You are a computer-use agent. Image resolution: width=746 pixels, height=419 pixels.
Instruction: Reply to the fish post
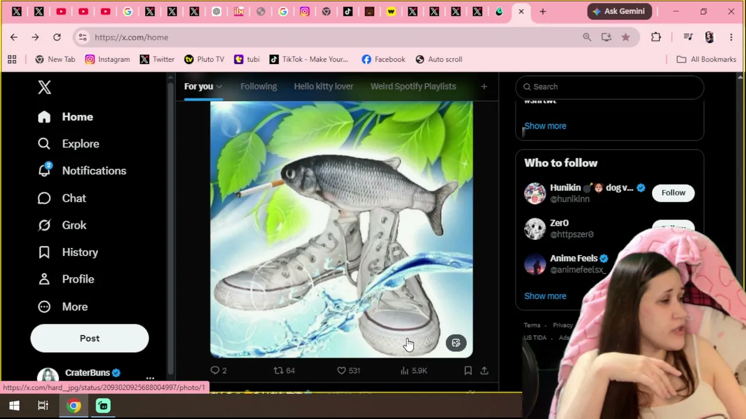click(x=218, y=371)
